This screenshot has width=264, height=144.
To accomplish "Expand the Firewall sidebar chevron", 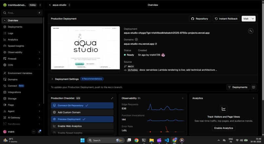I will tap(39, 59).
